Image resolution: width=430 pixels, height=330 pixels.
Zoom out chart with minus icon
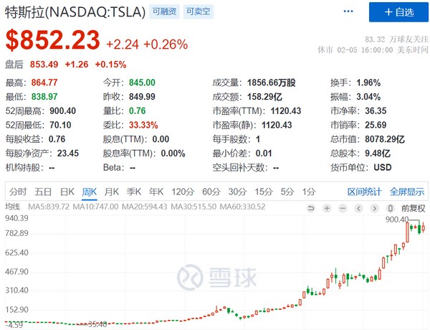point(343,208)
